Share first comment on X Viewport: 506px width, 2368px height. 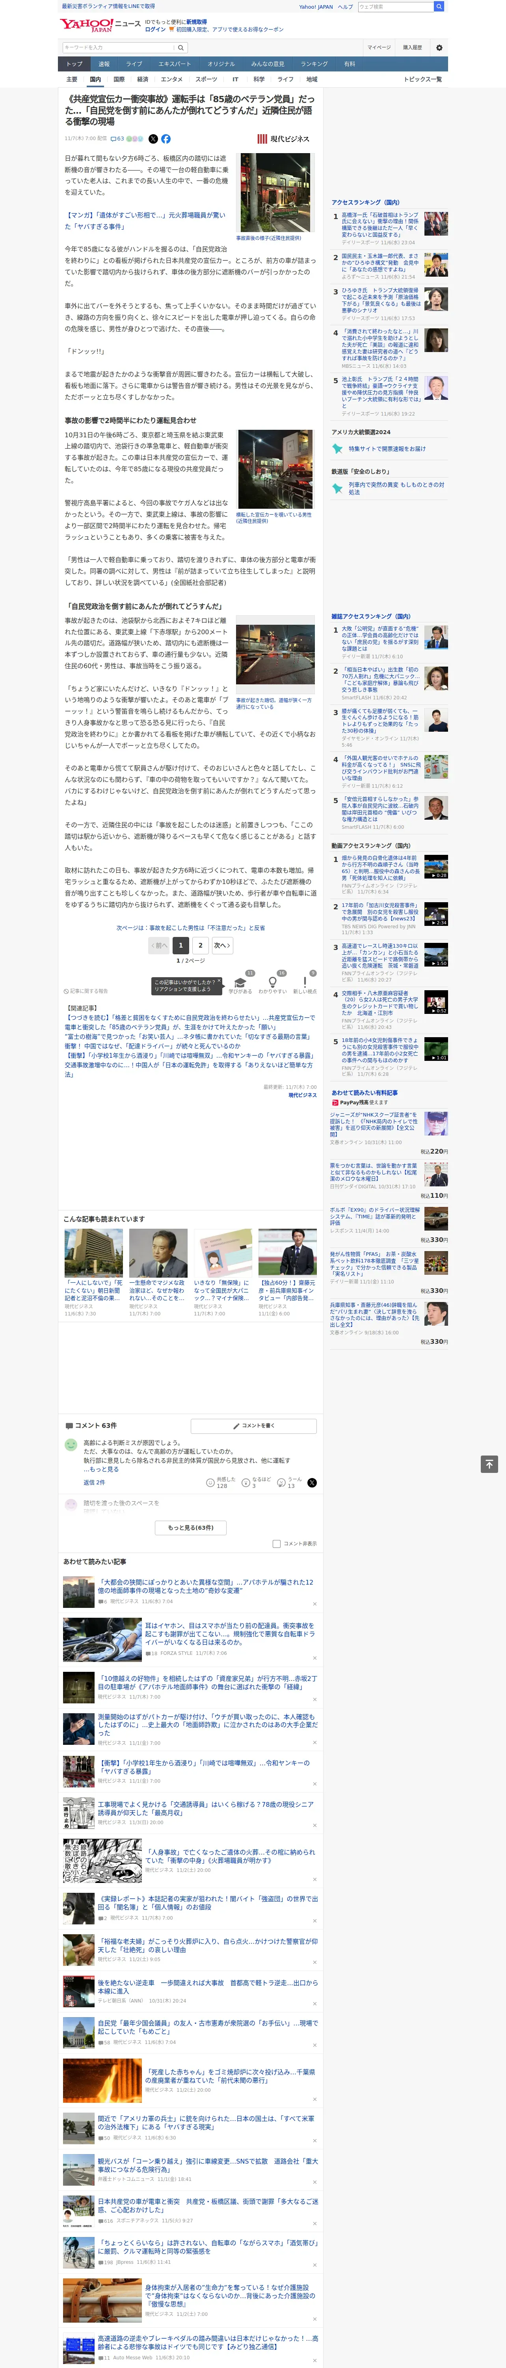[312, 1483]
